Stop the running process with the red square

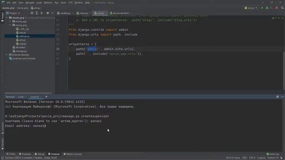click(277, 8)
